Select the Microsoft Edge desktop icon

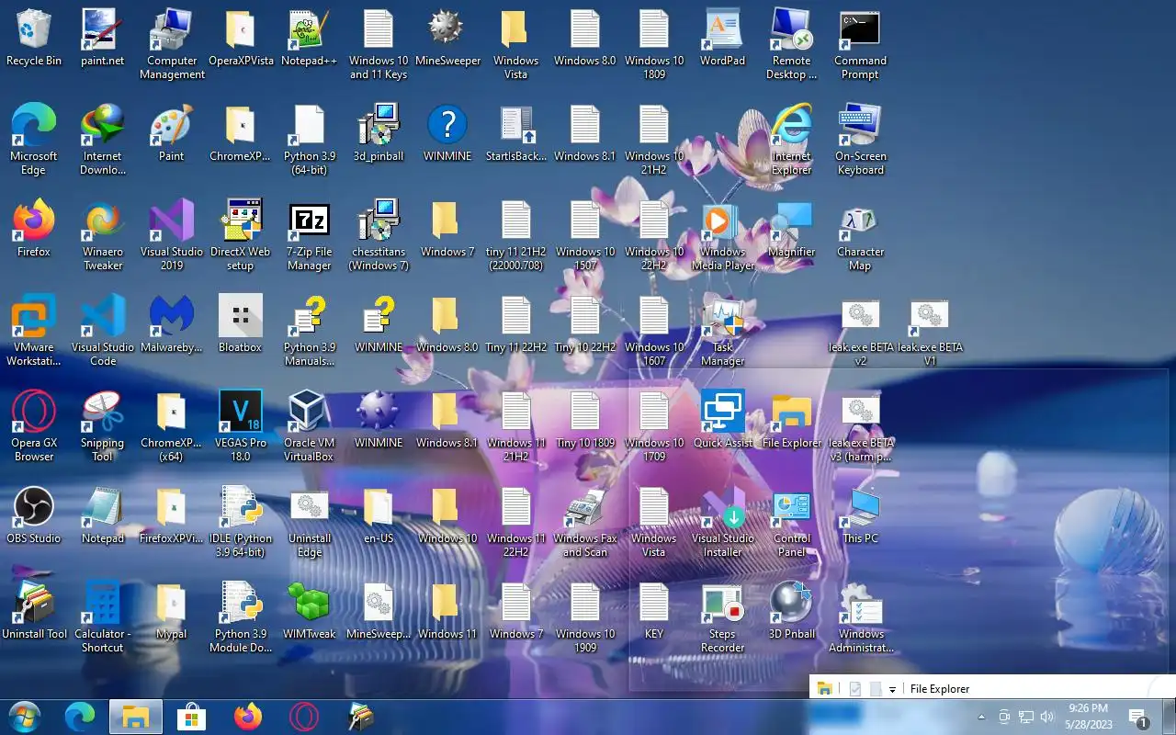[x=34, y=140]
